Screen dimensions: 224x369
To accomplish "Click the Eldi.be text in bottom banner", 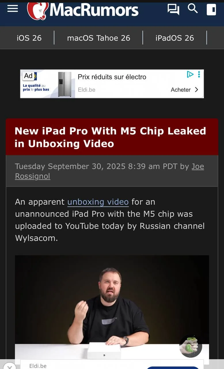I will click(x=38, y=366).
